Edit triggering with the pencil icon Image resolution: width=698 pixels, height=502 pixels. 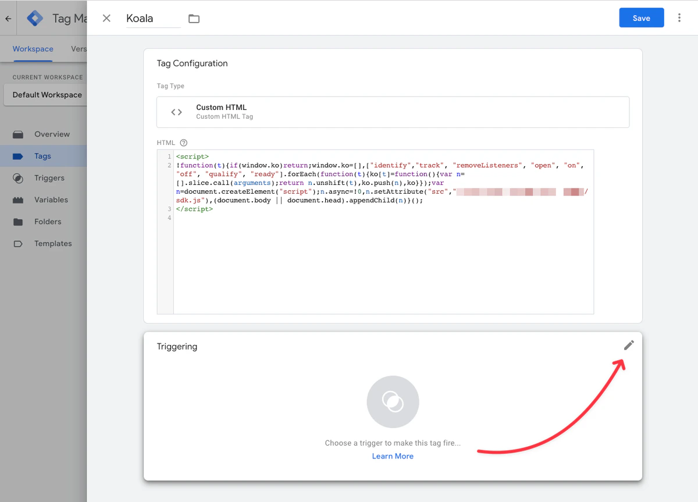pos(629,346)
